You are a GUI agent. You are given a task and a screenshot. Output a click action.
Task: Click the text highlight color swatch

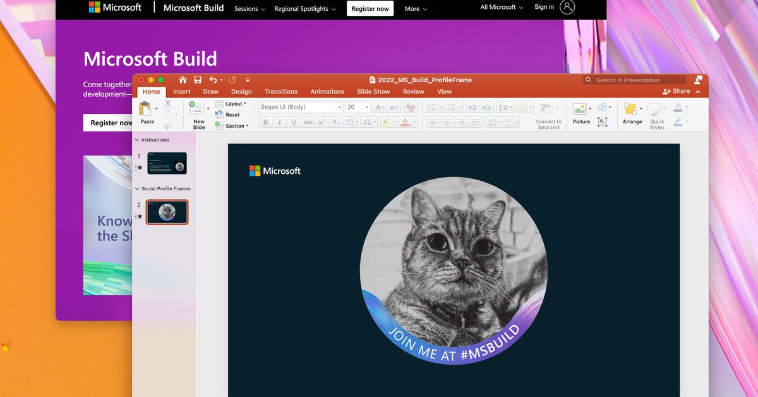(385, 122)
